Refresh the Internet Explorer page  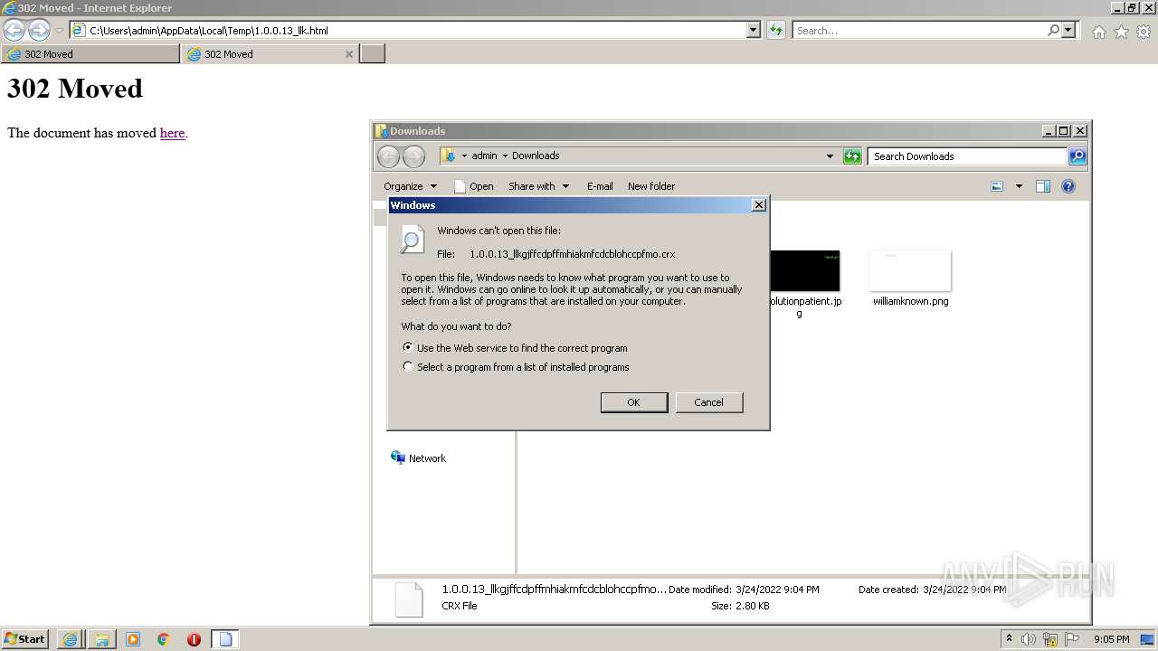point(775,30)
